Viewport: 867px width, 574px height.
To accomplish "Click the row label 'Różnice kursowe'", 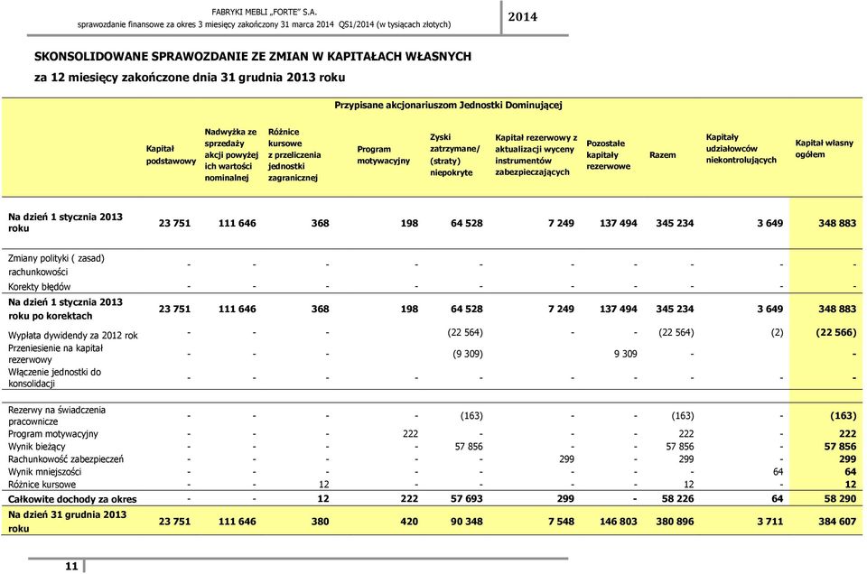I will point(42,485).
